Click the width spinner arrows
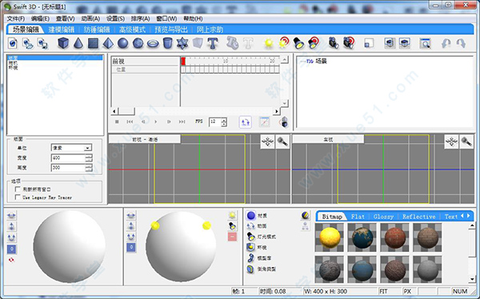 click(x=89, y=158)
